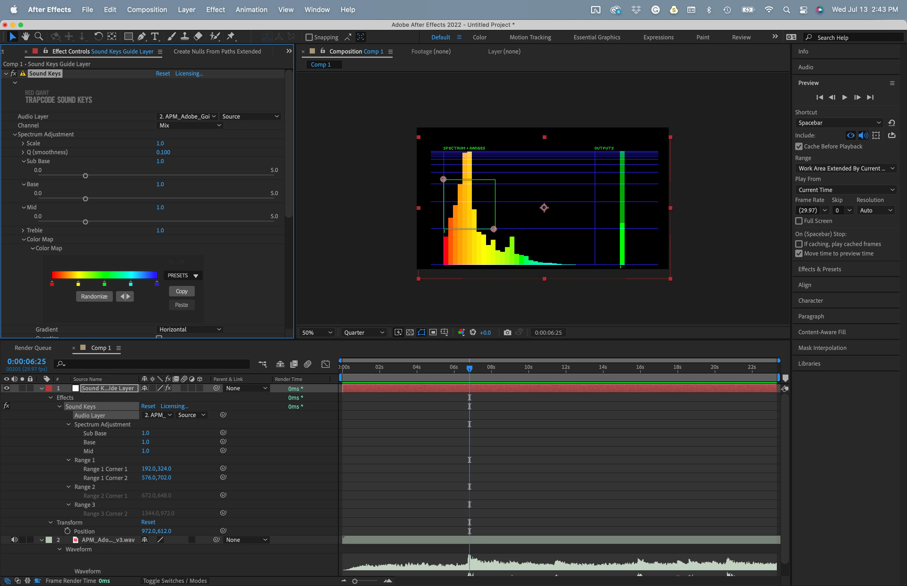Enable Full Screen preview option
The width and height of the screenshot is (907, 586).
pyautogui.click(x=799, y=221)
